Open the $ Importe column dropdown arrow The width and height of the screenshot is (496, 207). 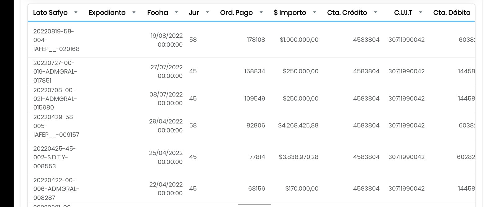click(314, 13)
